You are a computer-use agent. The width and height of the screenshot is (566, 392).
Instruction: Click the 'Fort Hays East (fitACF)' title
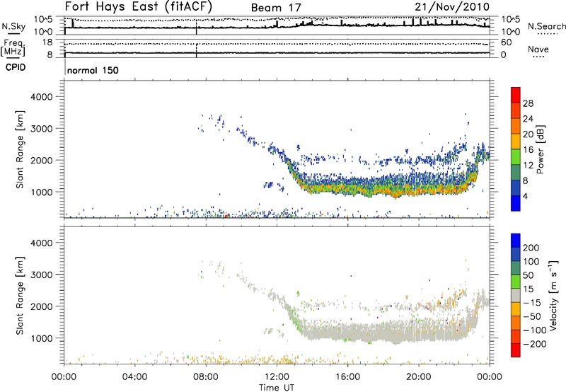[x=138, y=6]
